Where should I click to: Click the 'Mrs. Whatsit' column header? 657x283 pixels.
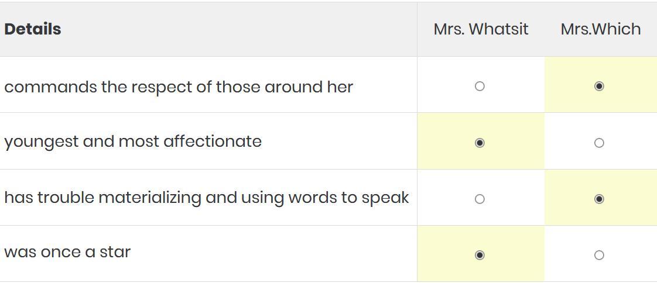tap(481, 29)
